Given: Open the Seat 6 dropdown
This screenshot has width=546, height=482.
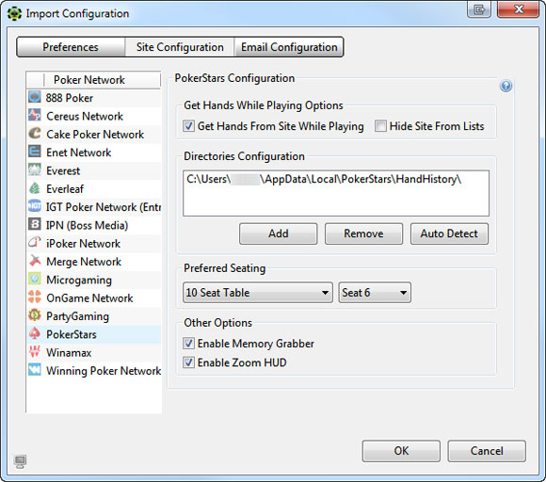Looking at the screenshot, I should coord(375,293).
